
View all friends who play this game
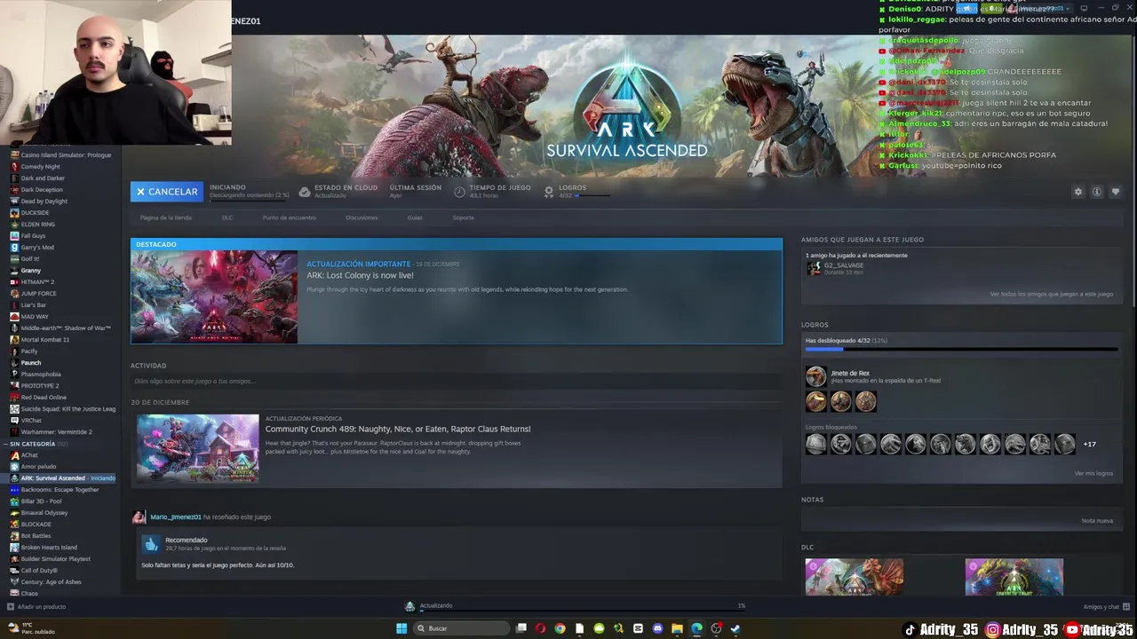point(1051,294)
